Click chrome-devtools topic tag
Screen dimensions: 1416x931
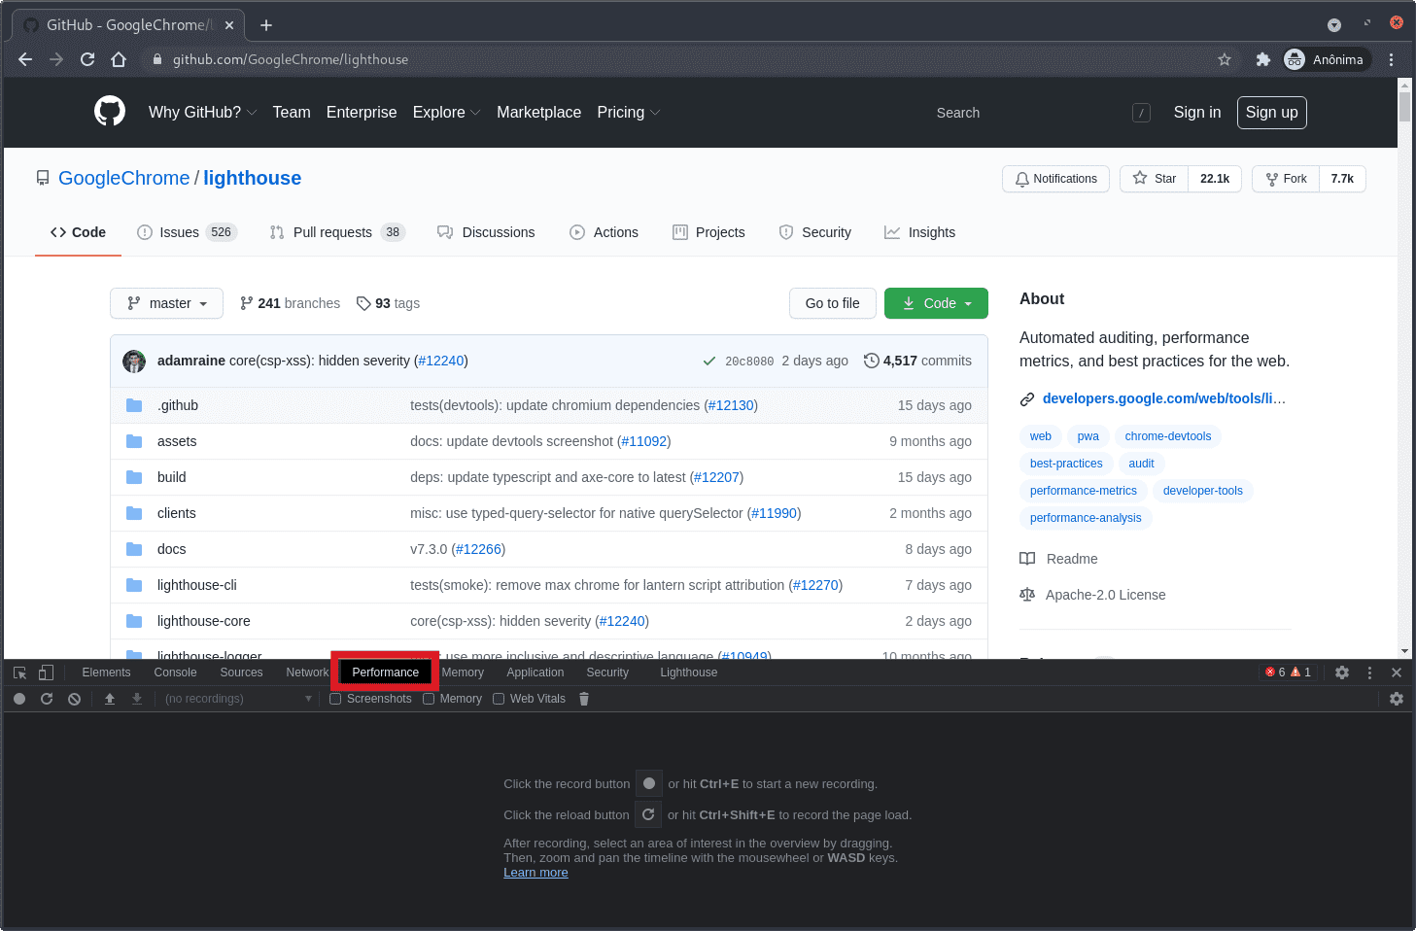click(x=1168, y=436)
